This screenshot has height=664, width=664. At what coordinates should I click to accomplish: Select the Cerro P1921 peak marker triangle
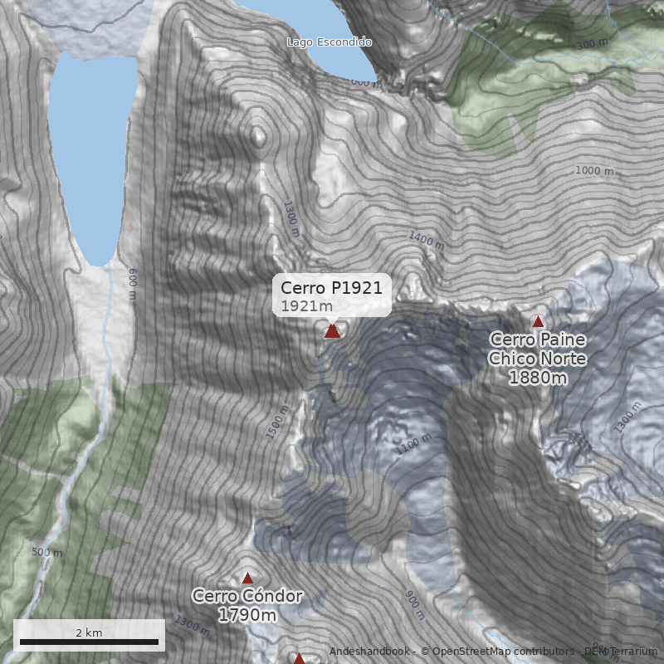(x=333, y=330)
